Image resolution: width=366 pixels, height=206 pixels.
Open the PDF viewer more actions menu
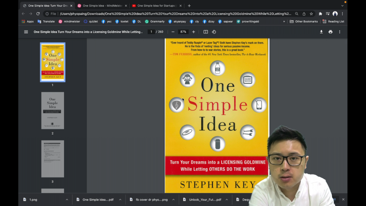tap(340, 32)
